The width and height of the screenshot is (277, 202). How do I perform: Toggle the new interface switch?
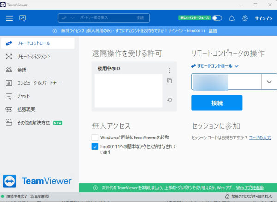pos(217,18)
